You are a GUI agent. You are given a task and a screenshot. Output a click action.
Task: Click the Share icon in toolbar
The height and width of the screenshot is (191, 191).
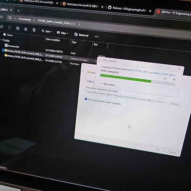tap(26, 29)
